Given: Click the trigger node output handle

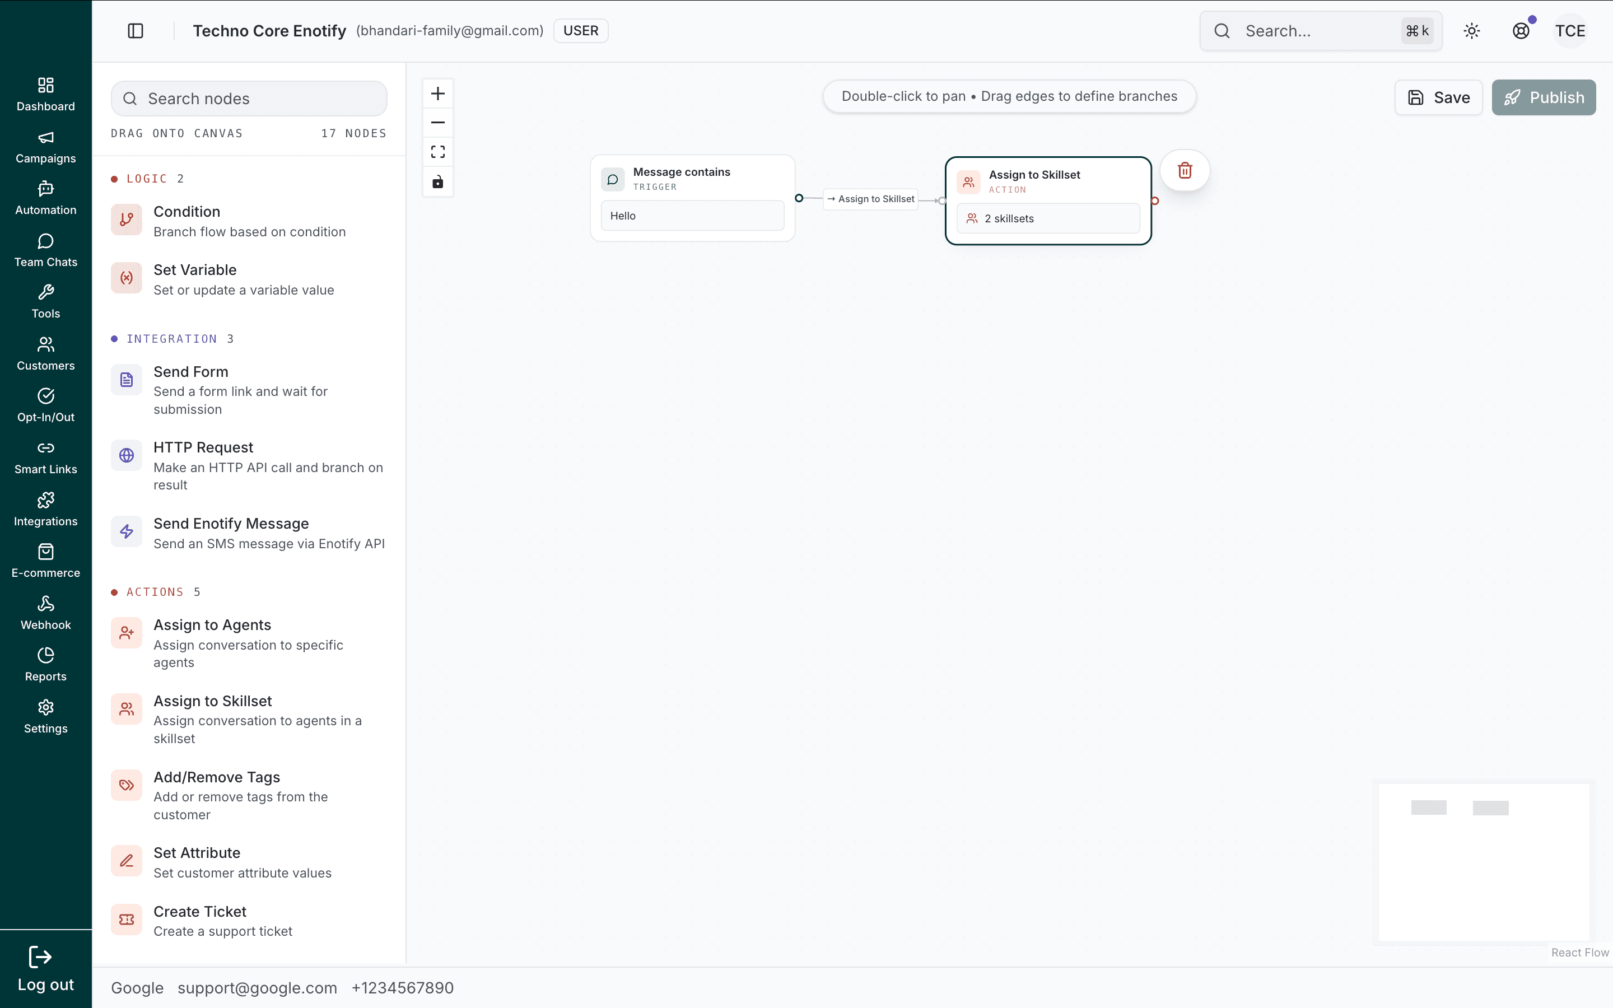Looking at the screenshot, I should [x=799, y=198].
